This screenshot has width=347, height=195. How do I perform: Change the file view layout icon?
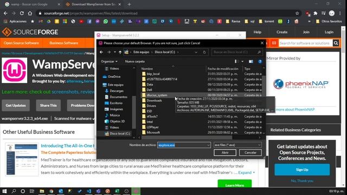[x=236, y=61]
